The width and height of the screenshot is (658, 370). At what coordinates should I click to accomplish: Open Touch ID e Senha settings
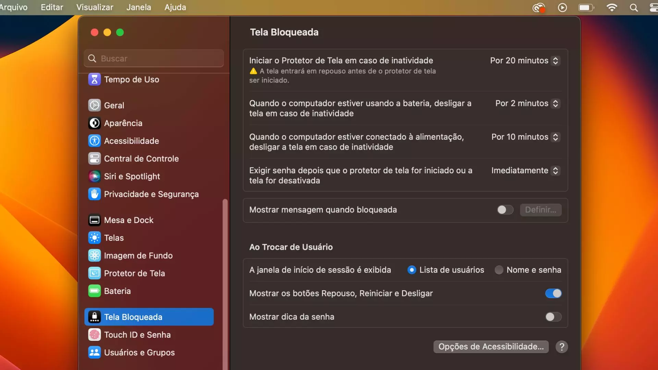coord(137,335)
